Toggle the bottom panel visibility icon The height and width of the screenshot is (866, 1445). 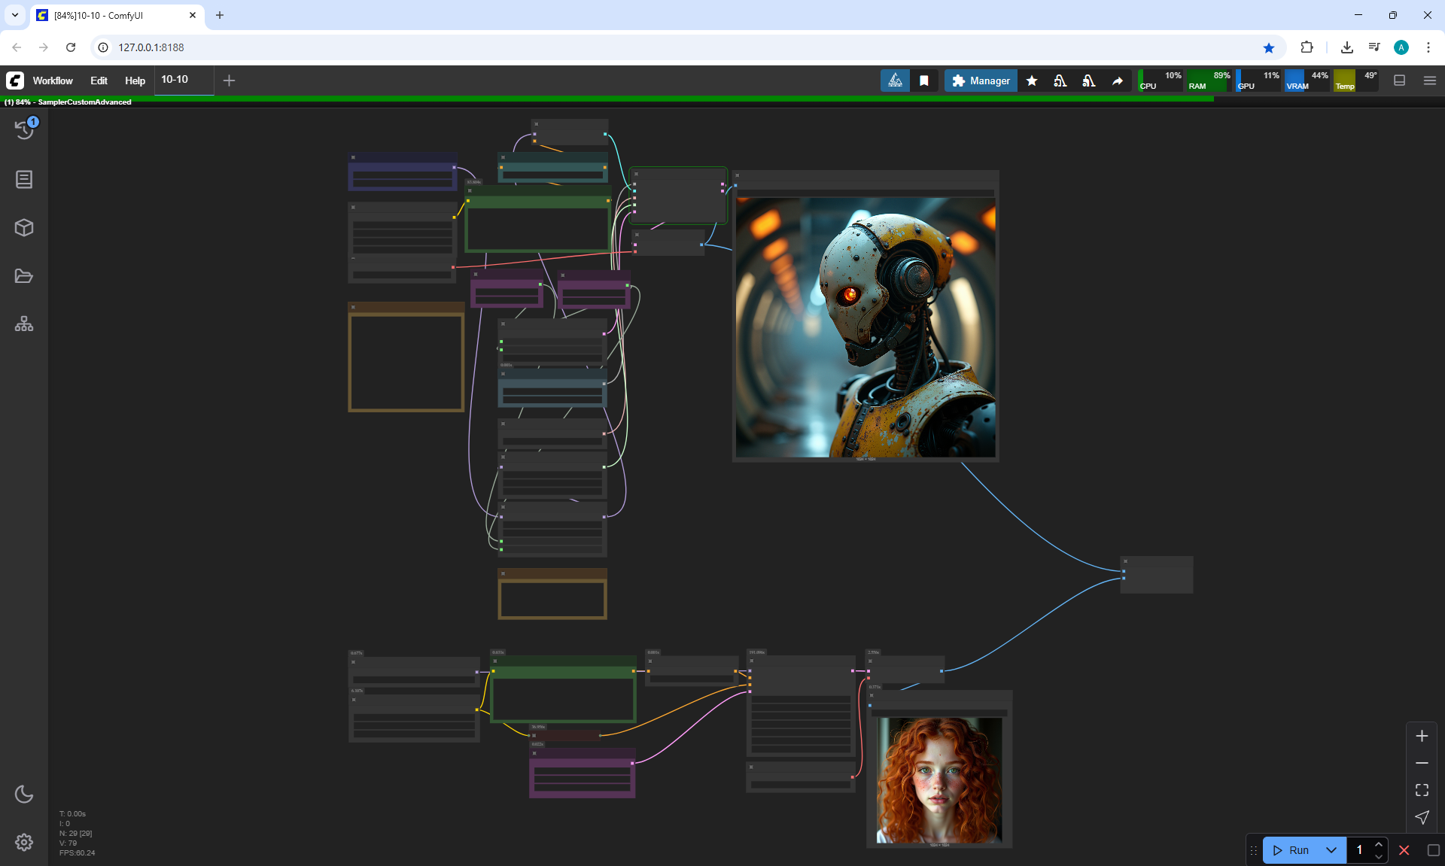point(1400,81)
